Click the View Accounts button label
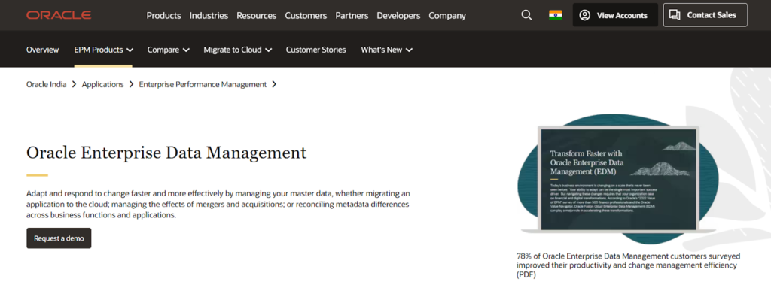 [622, 15]
